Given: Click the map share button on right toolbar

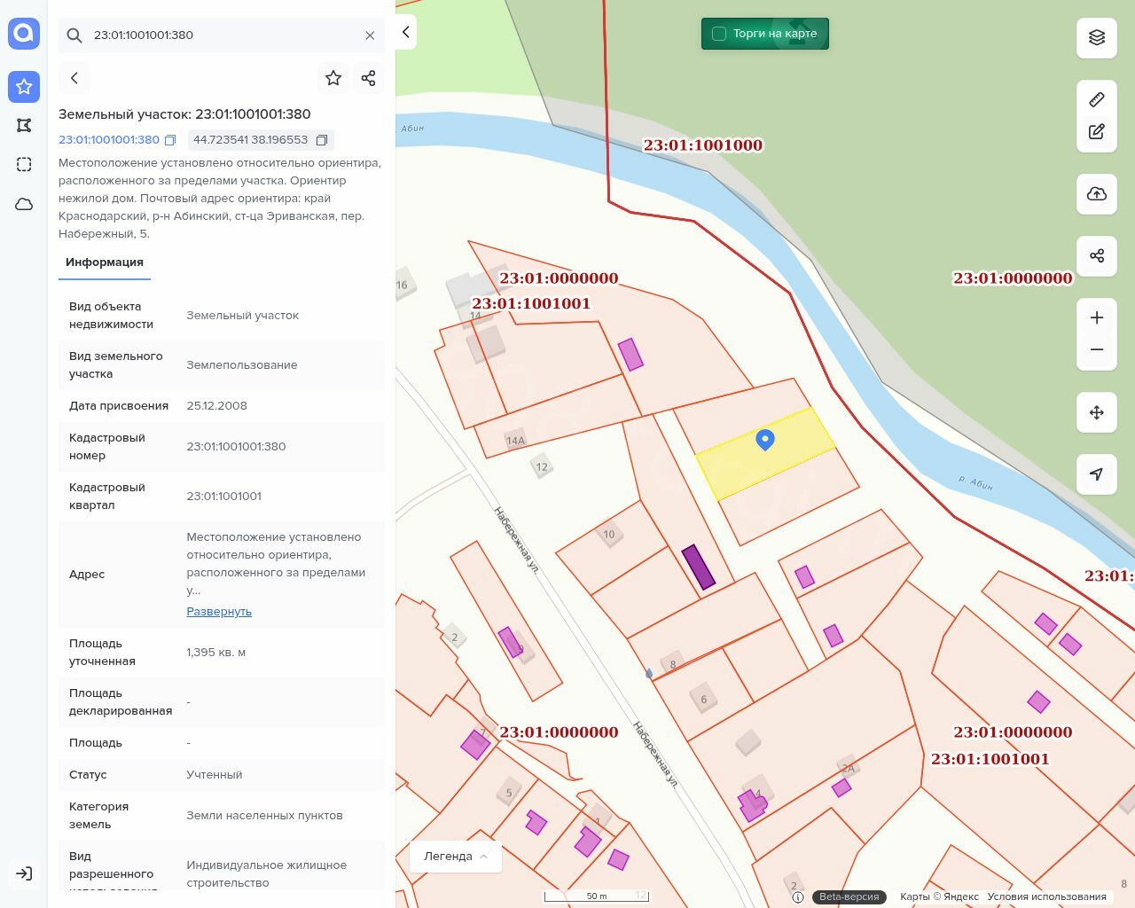Looking at the screenshot, I should 1097,256.
